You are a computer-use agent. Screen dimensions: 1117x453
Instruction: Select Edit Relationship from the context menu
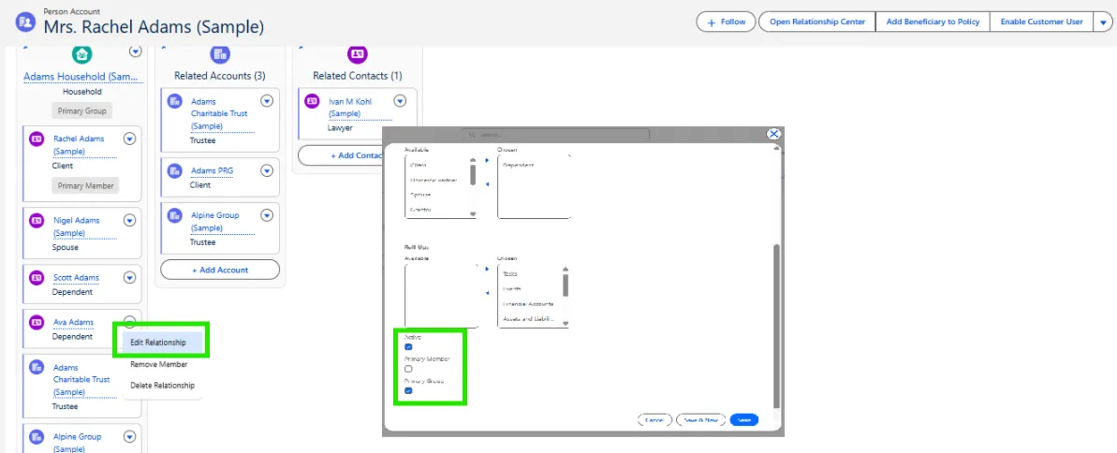(x=158, y=343)
